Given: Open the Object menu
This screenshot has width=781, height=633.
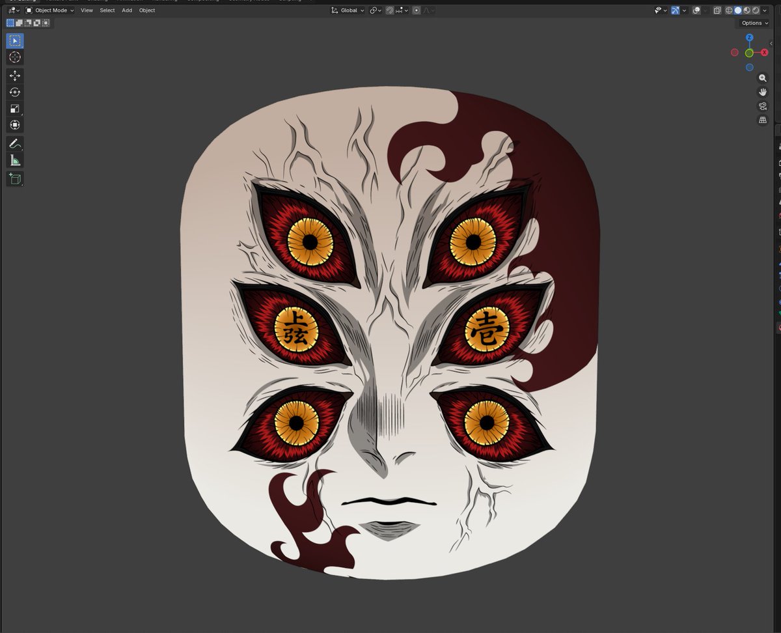Looking at the screenshot, I should (147, 10).
